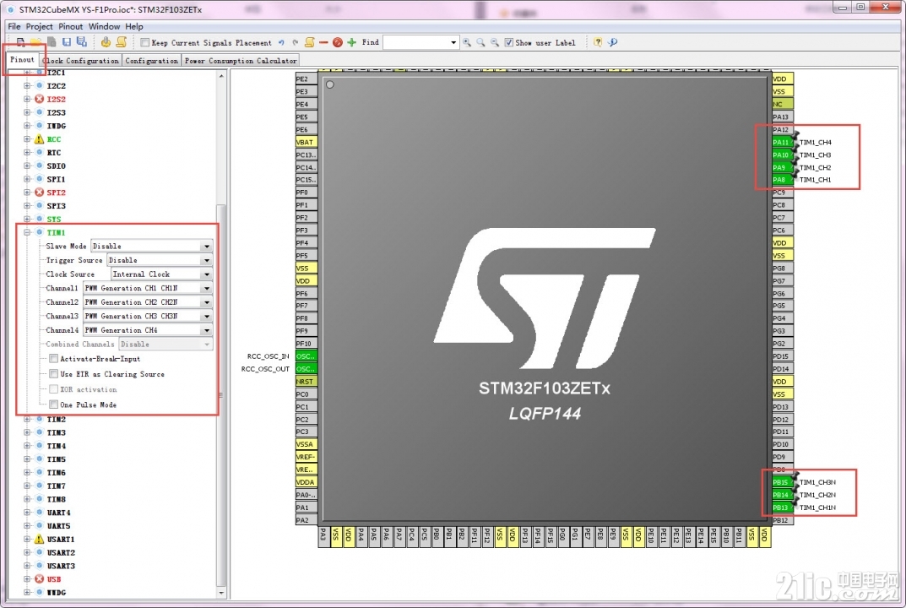Click the NRST pin on chip
Image resolution: width=906 pixels, height=608 pixels.
click(306, 382)
